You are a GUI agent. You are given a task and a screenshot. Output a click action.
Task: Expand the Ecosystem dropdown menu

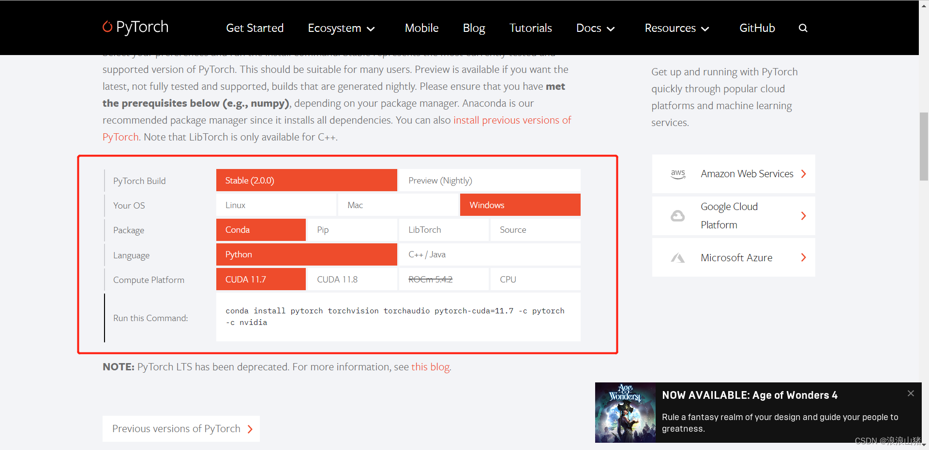(x=341, y=28)
